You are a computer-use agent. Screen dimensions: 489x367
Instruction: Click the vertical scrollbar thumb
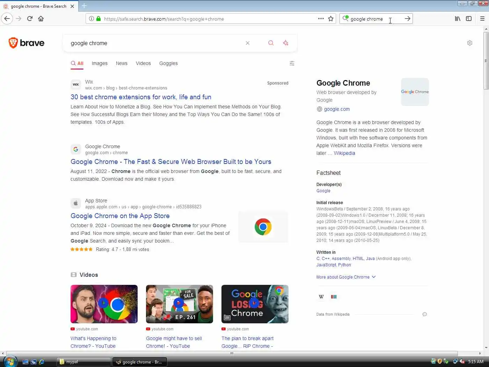tap(486, 61)
